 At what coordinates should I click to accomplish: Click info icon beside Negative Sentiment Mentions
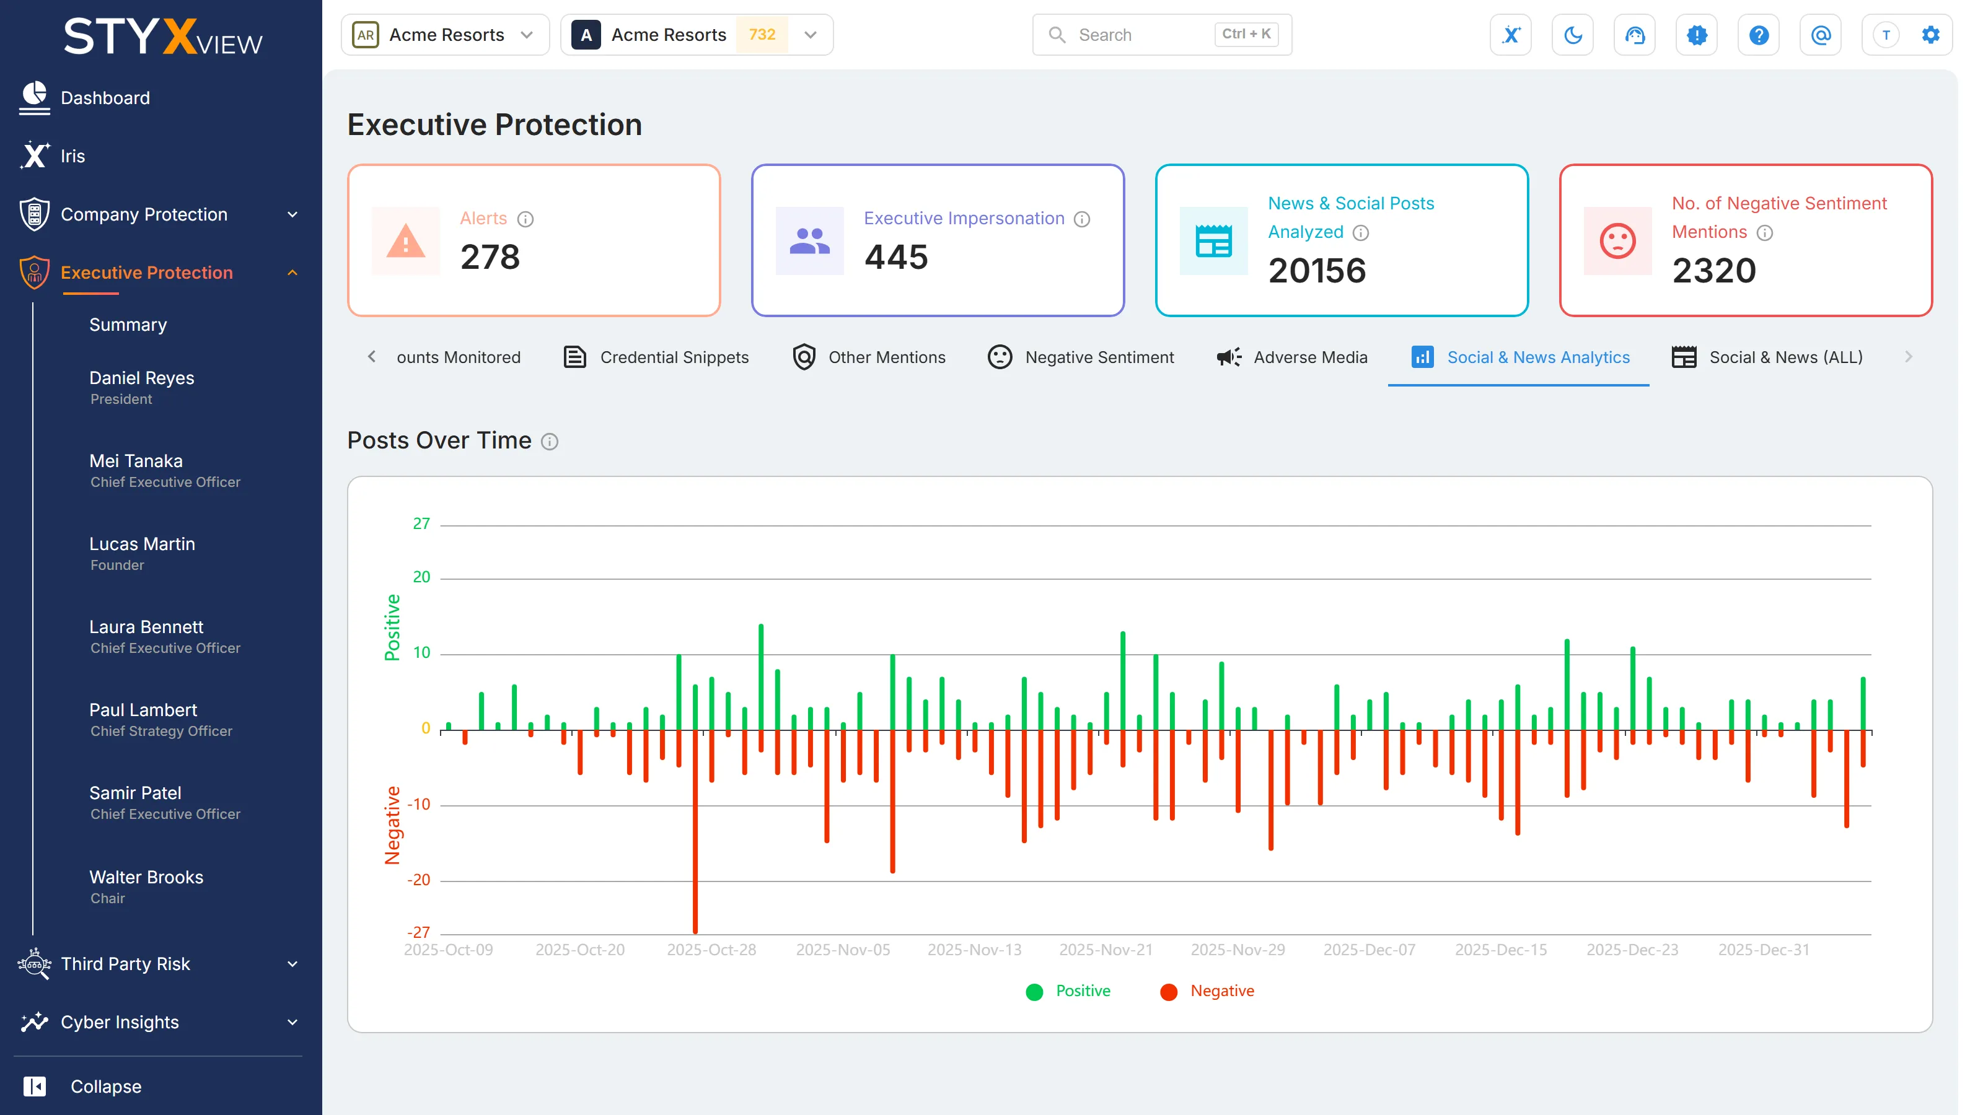[1765, 232]
